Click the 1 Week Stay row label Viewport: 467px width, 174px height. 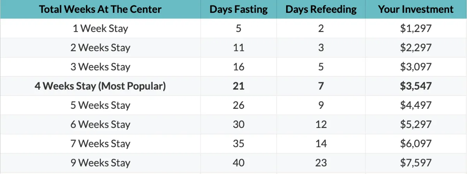coord(100,28)
